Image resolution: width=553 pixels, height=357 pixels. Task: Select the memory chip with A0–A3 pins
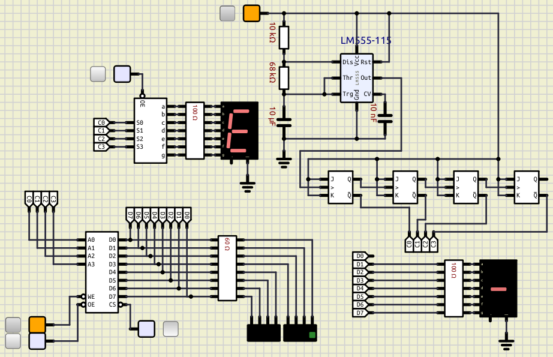point(102,272)
